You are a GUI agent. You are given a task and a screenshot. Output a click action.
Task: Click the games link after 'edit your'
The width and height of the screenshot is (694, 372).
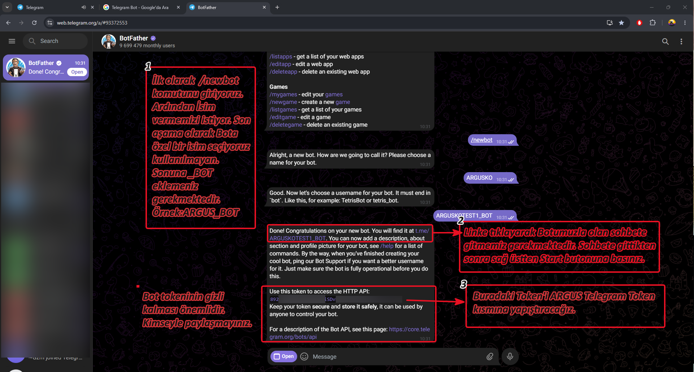[334, 95]
